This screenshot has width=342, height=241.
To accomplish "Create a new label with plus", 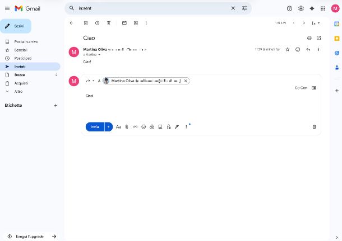I will 56,106.
